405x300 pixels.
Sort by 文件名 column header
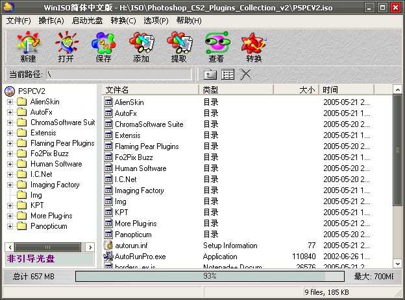click(x=149, y=89)
